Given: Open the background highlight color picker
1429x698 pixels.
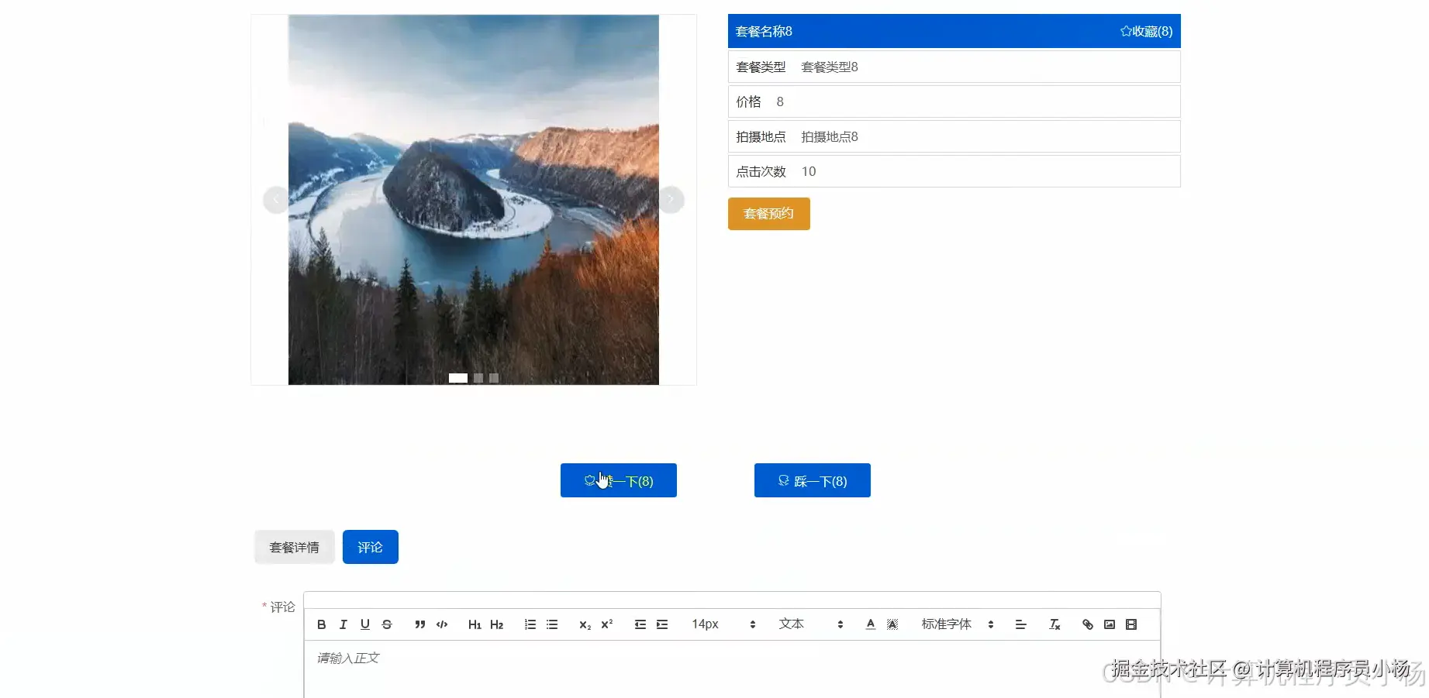Looking at the screenshot, I should coord(892,624).
